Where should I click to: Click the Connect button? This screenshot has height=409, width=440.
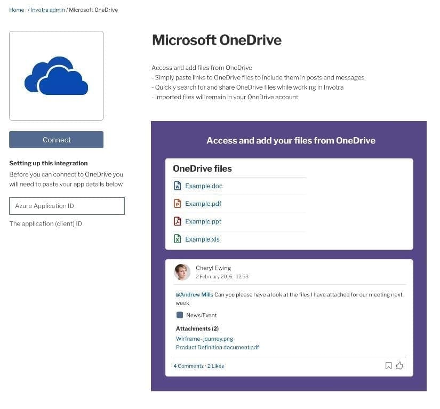click(x=56, y=140)
